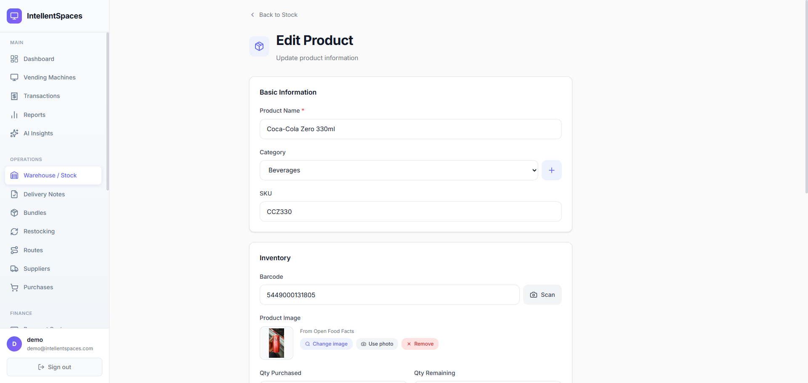Click the Routes icon
808x383 pixels.
pos(14,250)
